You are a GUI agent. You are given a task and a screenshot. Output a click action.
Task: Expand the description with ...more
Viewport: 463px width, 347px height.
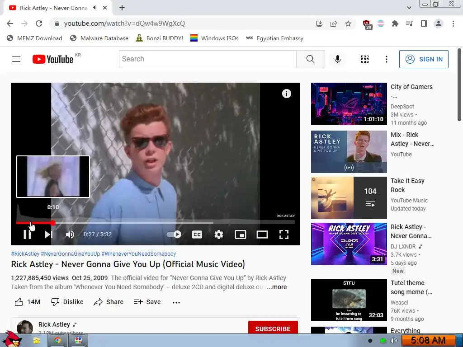tap(277, 287)
